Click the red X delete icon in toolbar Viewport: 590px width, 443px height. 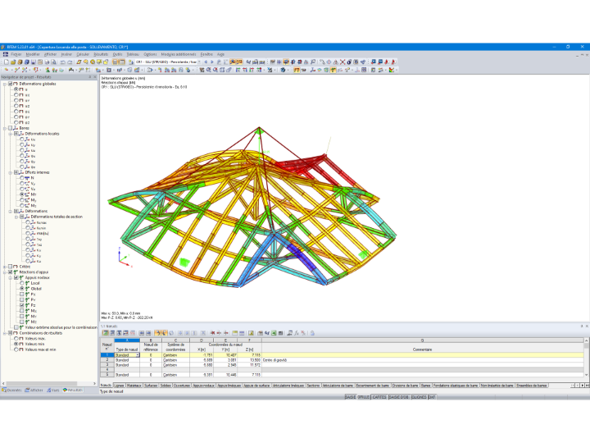(x=343, y=62)
